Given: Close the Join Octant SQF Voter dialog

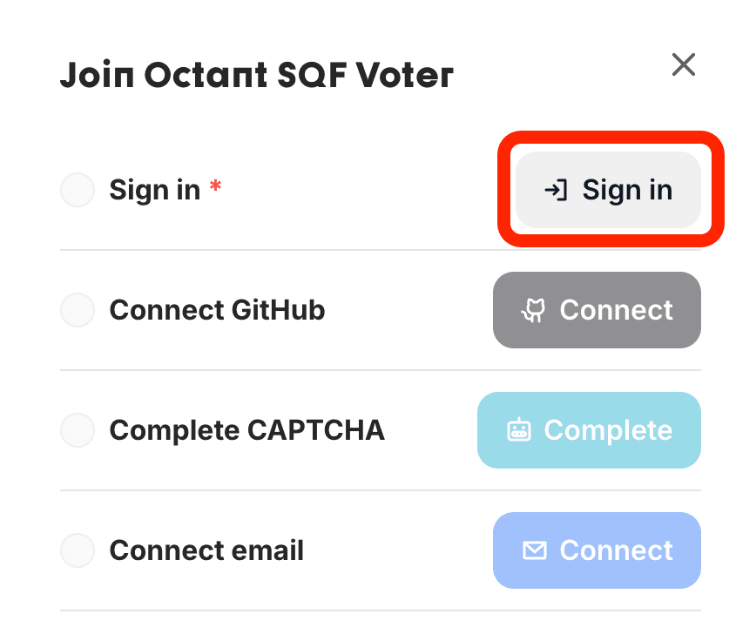Looking at the screenshot, I should click(684, 64).
